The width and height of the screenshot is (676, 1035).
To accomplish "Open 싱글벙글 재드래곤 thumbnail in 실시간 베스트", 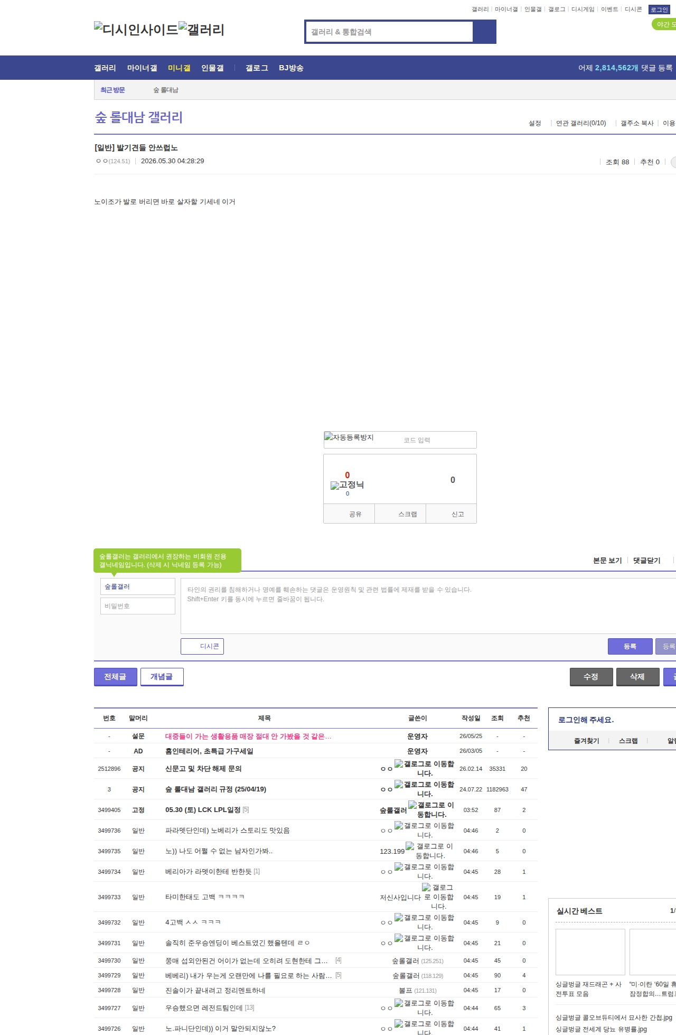I will pos(590,952).
